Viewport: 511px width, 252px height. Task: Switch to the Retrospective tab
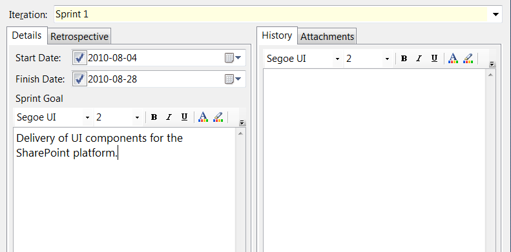tap(79, 37)
